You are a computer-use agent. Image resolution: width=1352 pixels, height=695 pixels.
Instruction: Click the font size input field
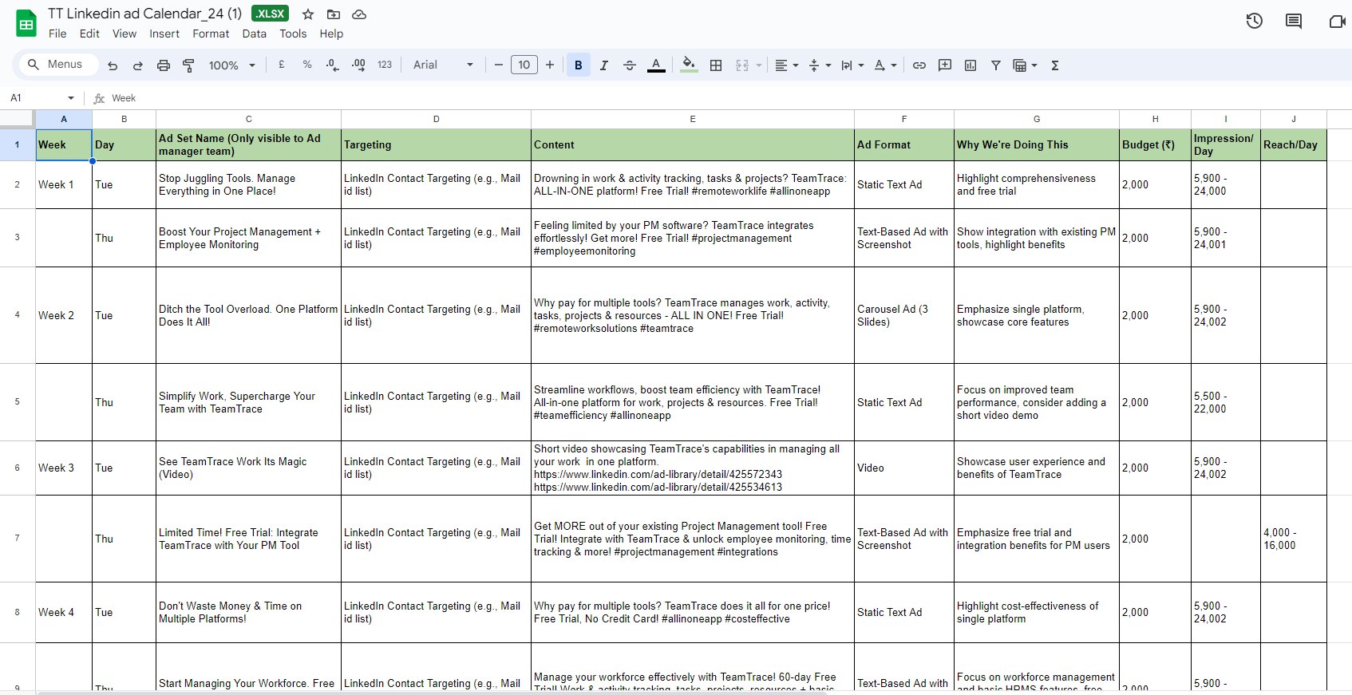coord(524,65)
